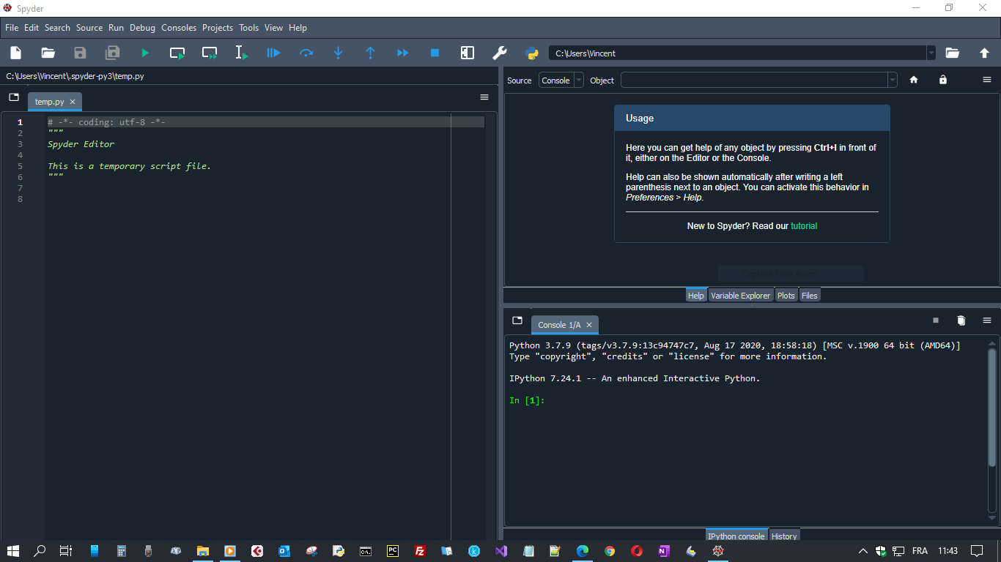Viewport: 1001px width, 562px height.
Task: Open the View menu
Action: pyautogui.click(x=274, y=28)
